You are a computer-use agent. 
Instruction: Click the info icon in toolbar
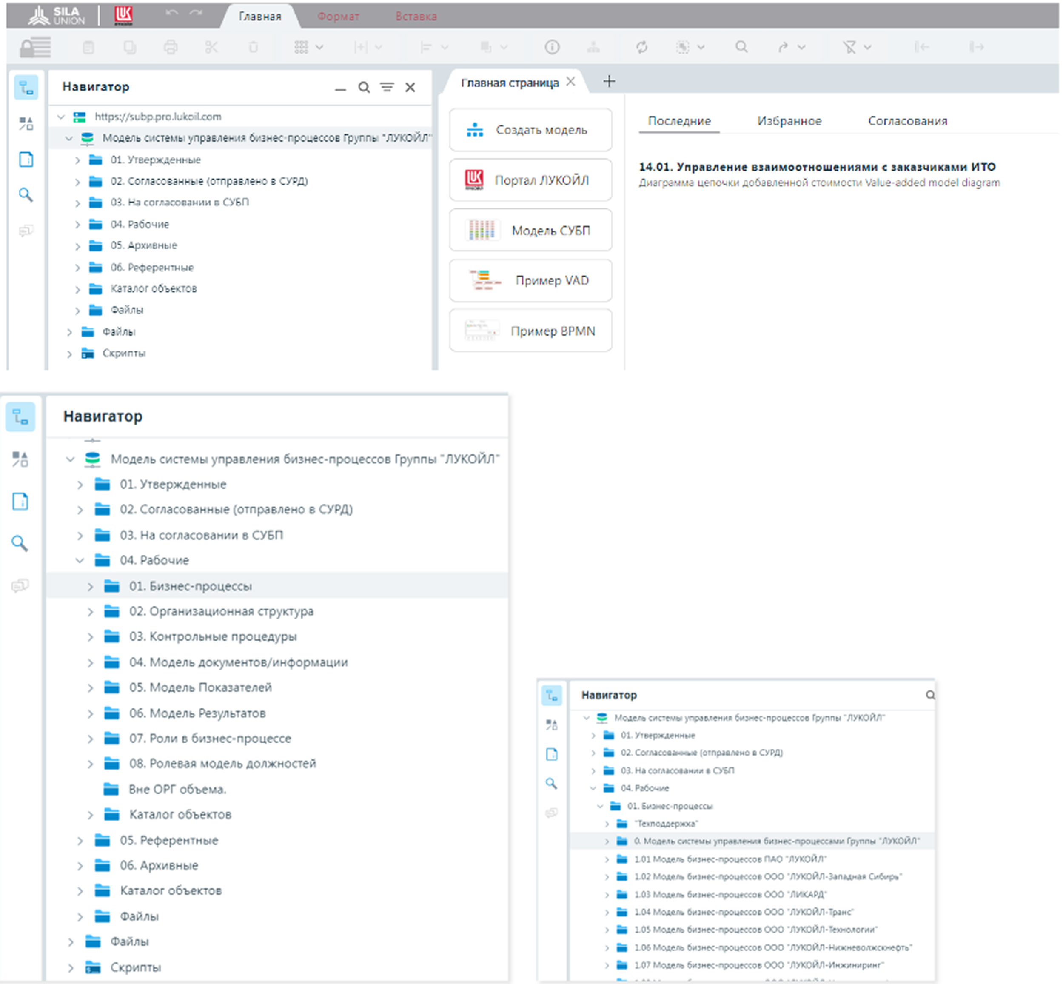tap(552, 47)
